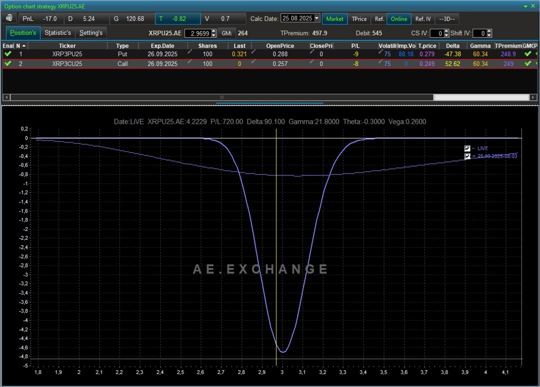Click the GM: button

click(x=226, y=33)
